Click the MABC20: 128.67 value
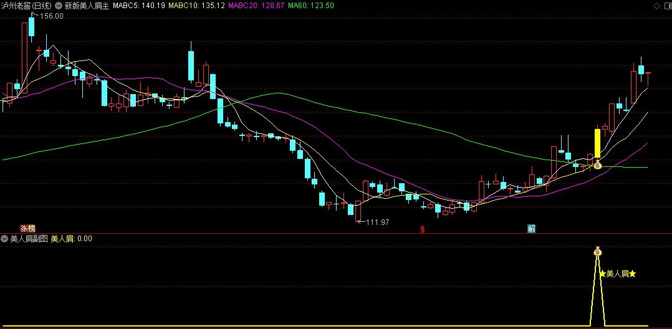This screenshot has width=672, height=329. tap(257, 6)
